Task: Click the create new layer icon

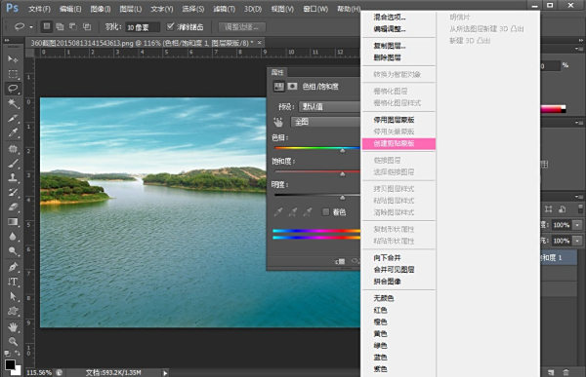Action: click(551, 372)
